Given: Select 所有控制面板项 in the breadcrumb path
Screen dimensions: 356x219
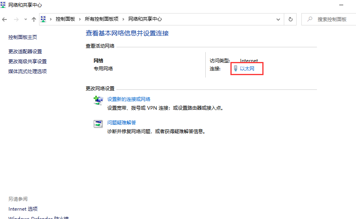Looking at the screenshot, I should [x=101, y=19].
